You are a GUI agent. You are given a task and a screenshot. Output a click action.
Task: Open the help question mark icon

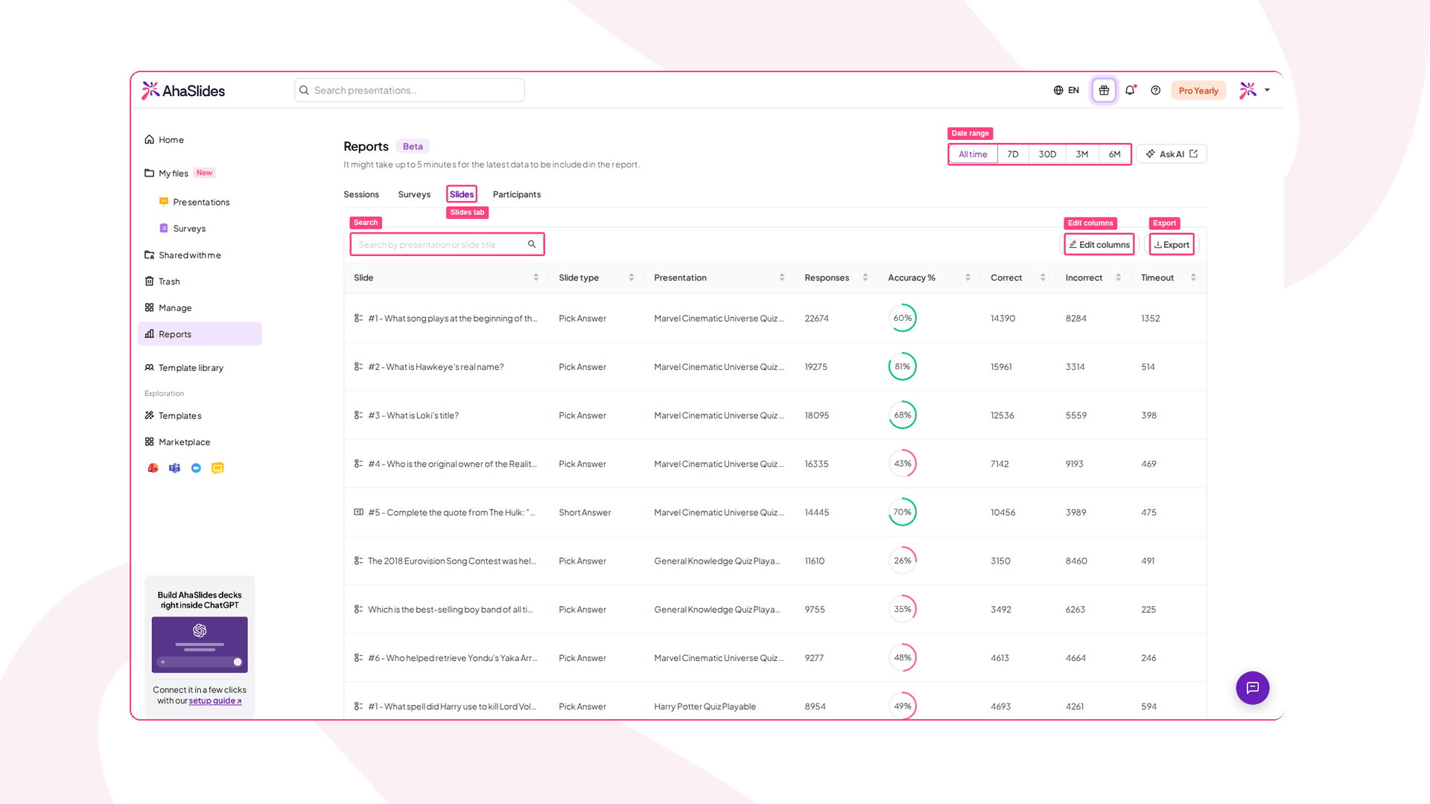pos(1155,90)
